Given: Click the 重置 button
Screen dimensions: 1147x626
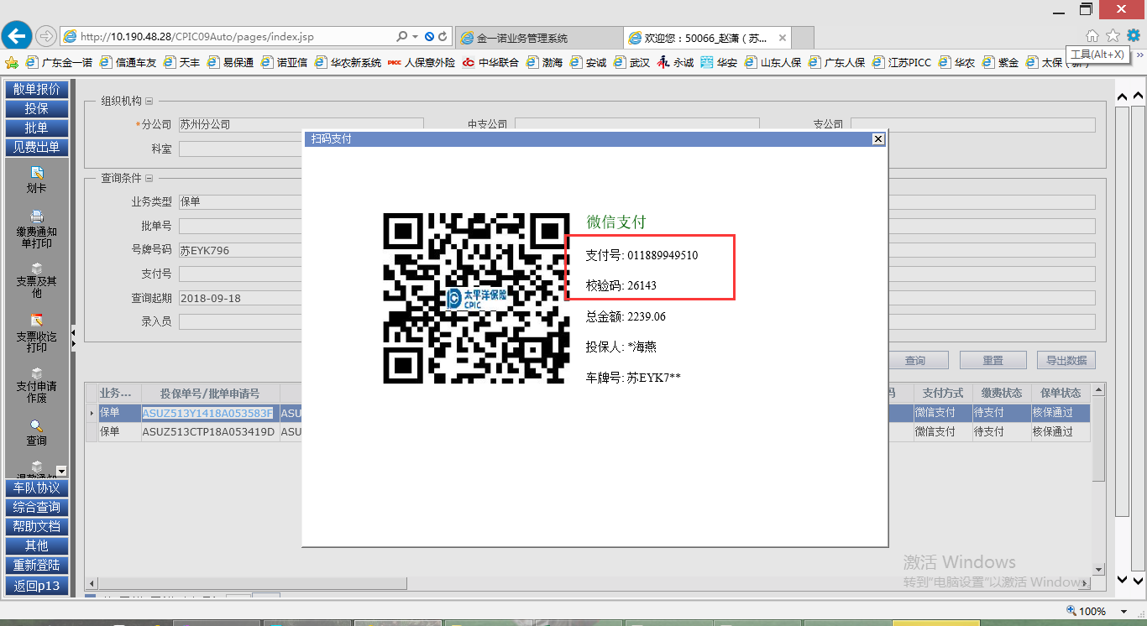Looking at the screenshot, I should [x=993, y=360].
